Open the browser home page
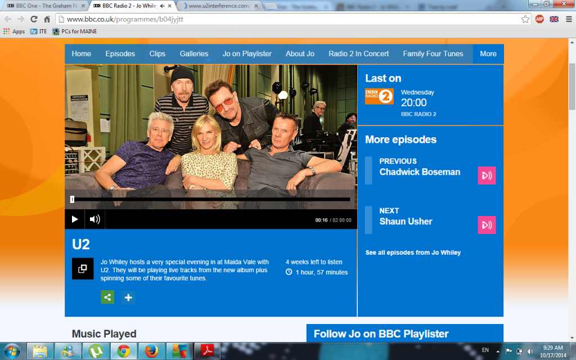 [x=47, y=19]
